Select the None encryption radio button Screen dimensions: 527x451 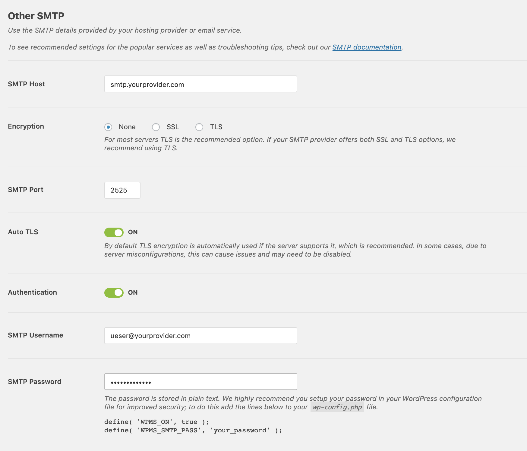(108, 127)
